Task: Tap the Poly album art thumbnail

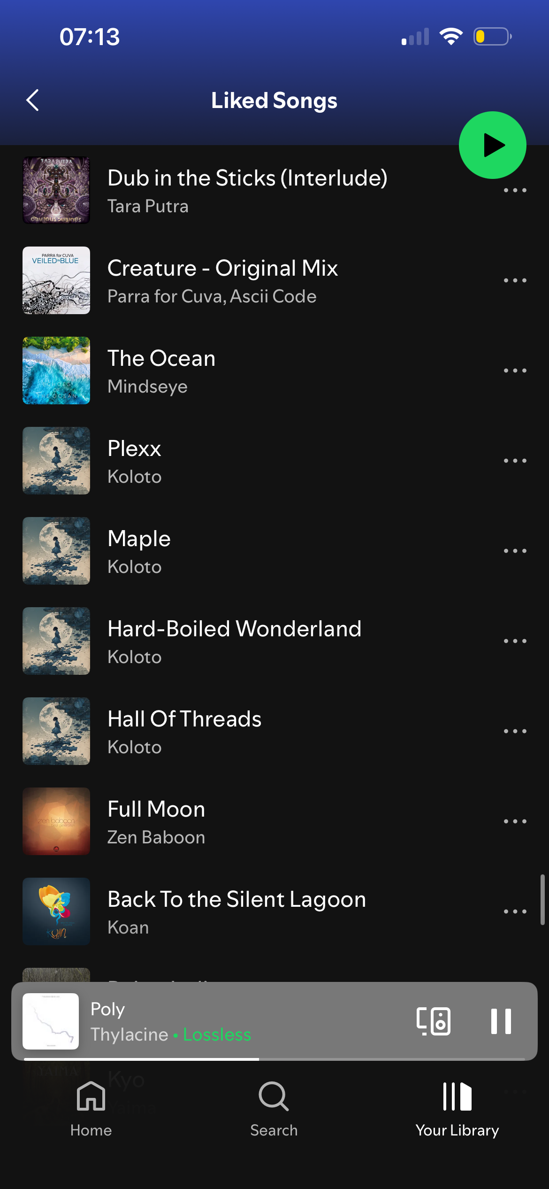Action: tap(51, 1021)
